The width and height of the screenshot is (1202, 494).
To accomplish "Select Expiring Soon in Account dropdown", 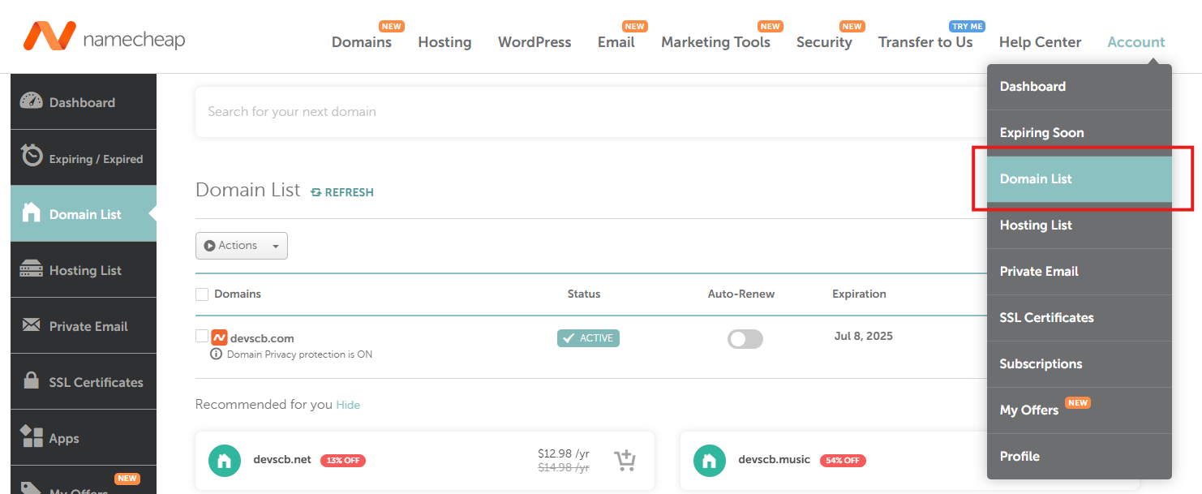I will pos(1080,133).
